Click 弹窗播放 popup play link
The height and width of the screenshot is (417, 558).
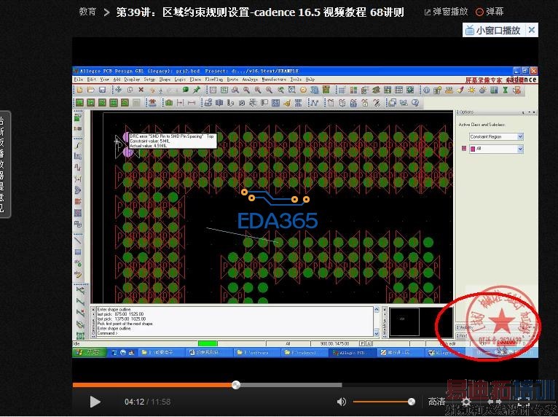coord(447,12)
